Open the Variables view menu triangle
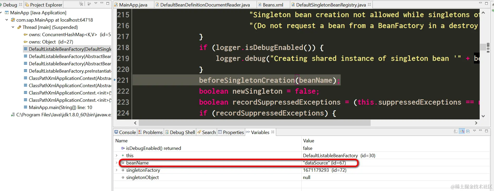Viewport: 494px width, 191px height. pos(474,131)
